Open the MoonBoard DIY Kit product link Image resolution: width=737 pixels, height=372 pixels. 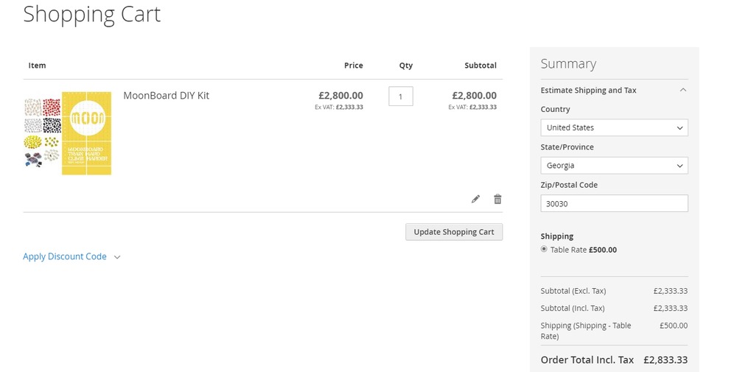[166, 96]
